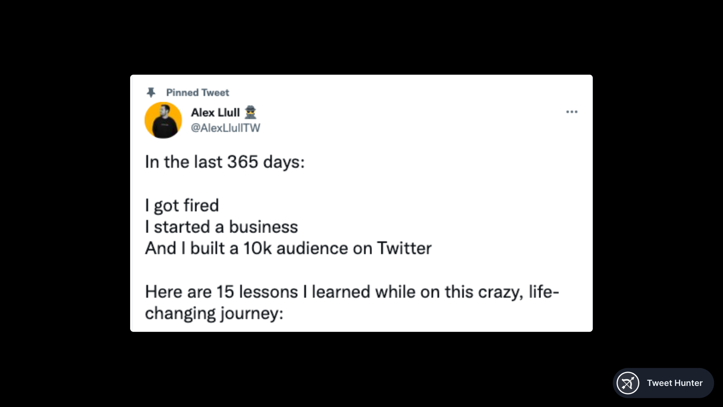The height and width of the screenshot is (407, 723).
Task: Click the "I got fired" line
Action: pos(182,205)
